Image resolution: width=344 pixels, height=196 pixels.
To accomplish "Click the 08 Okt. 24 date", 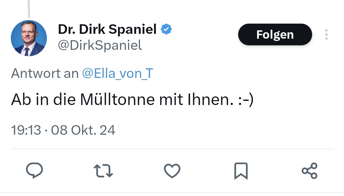I will tap(83, 130).
